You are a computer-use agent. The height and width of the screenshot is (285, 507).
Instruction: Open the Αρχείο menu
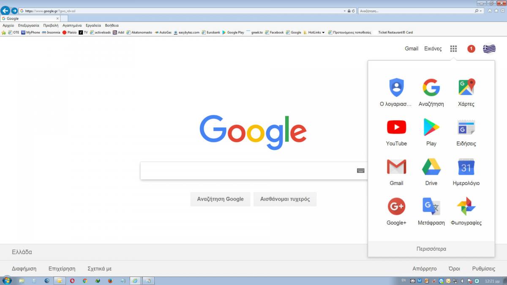pyautogui.click(x=8, y=25)
